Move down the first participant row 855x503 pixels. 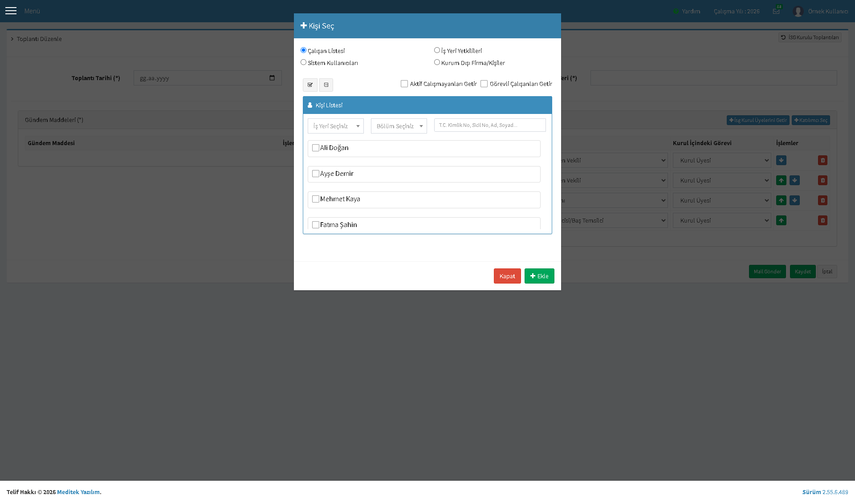(781, 160)
